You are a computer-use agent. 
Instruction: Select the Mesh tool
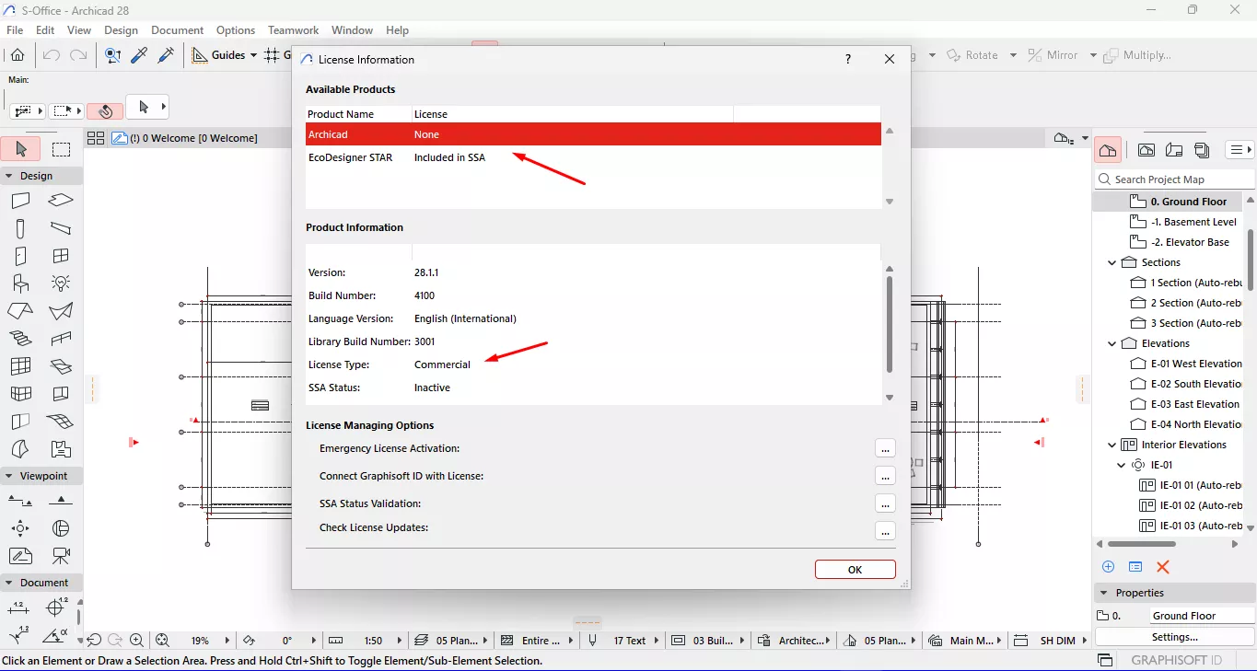coord(61,422)
